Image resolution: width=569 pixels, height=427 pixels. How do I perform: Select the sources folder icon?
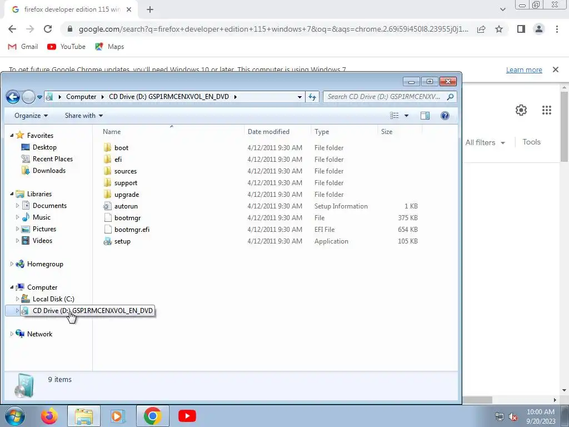107,171
